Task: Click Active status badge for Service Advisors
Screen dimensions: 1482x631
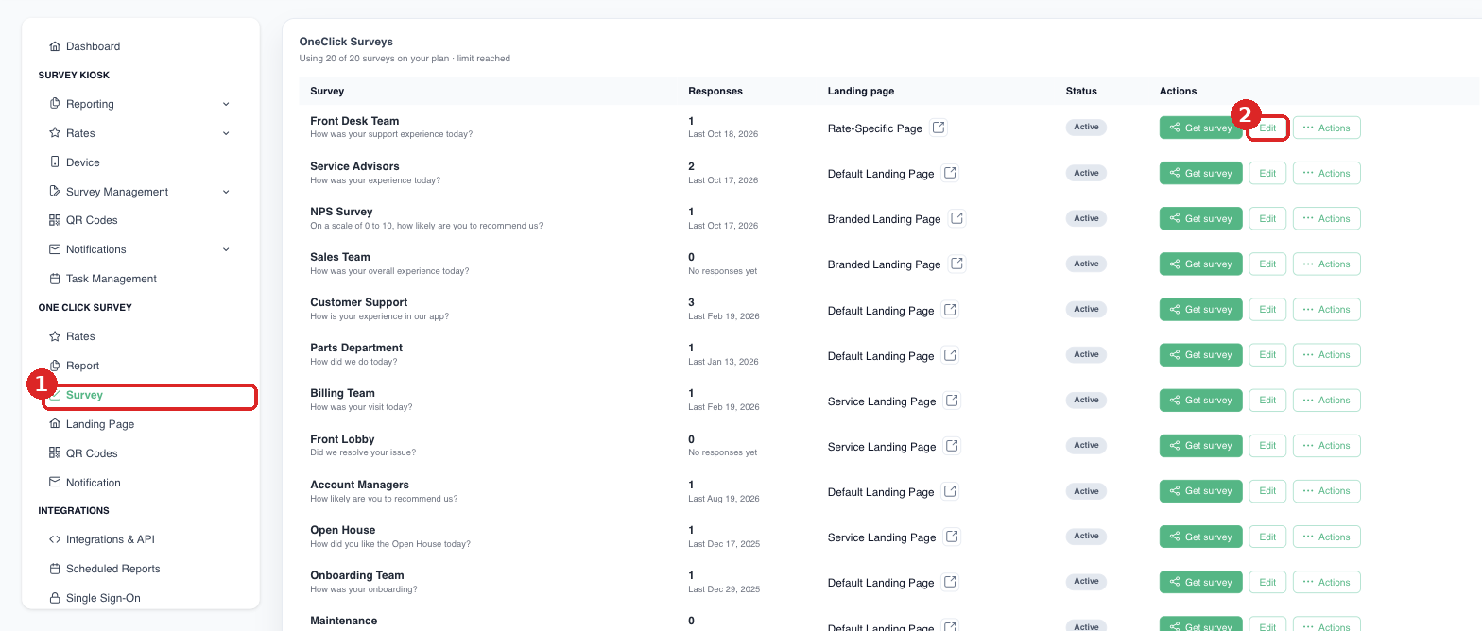Action: [1086, 173]
